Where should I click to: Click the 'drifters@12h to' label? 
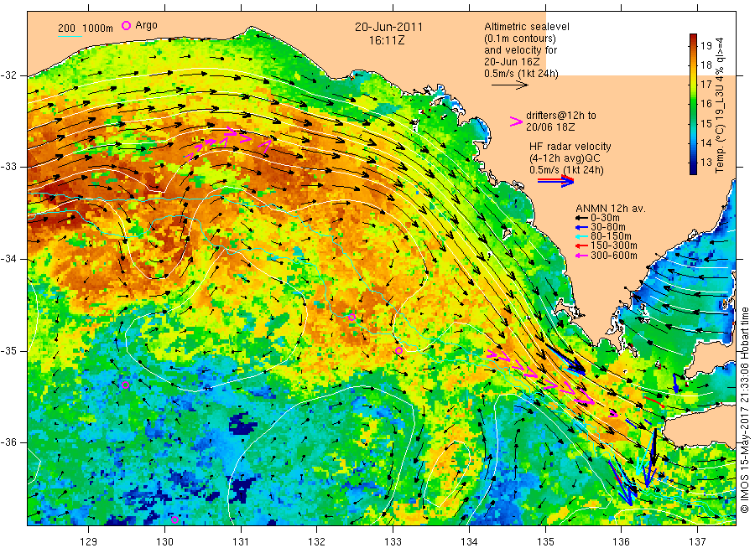click(x=561, y=116)
